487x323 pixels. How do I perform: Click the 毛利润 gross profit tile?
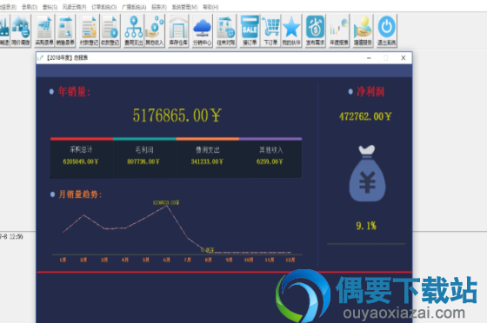(144, 158)
